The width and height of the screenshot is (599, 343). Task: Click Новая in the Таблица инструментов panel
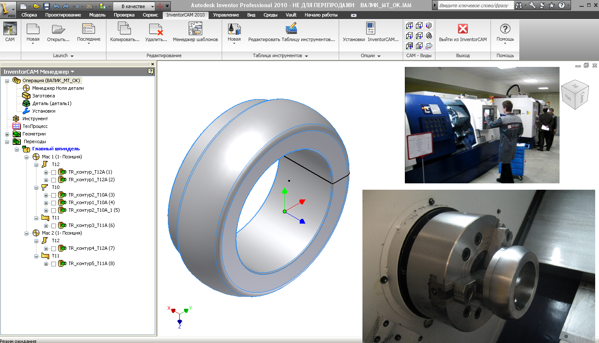234,33
